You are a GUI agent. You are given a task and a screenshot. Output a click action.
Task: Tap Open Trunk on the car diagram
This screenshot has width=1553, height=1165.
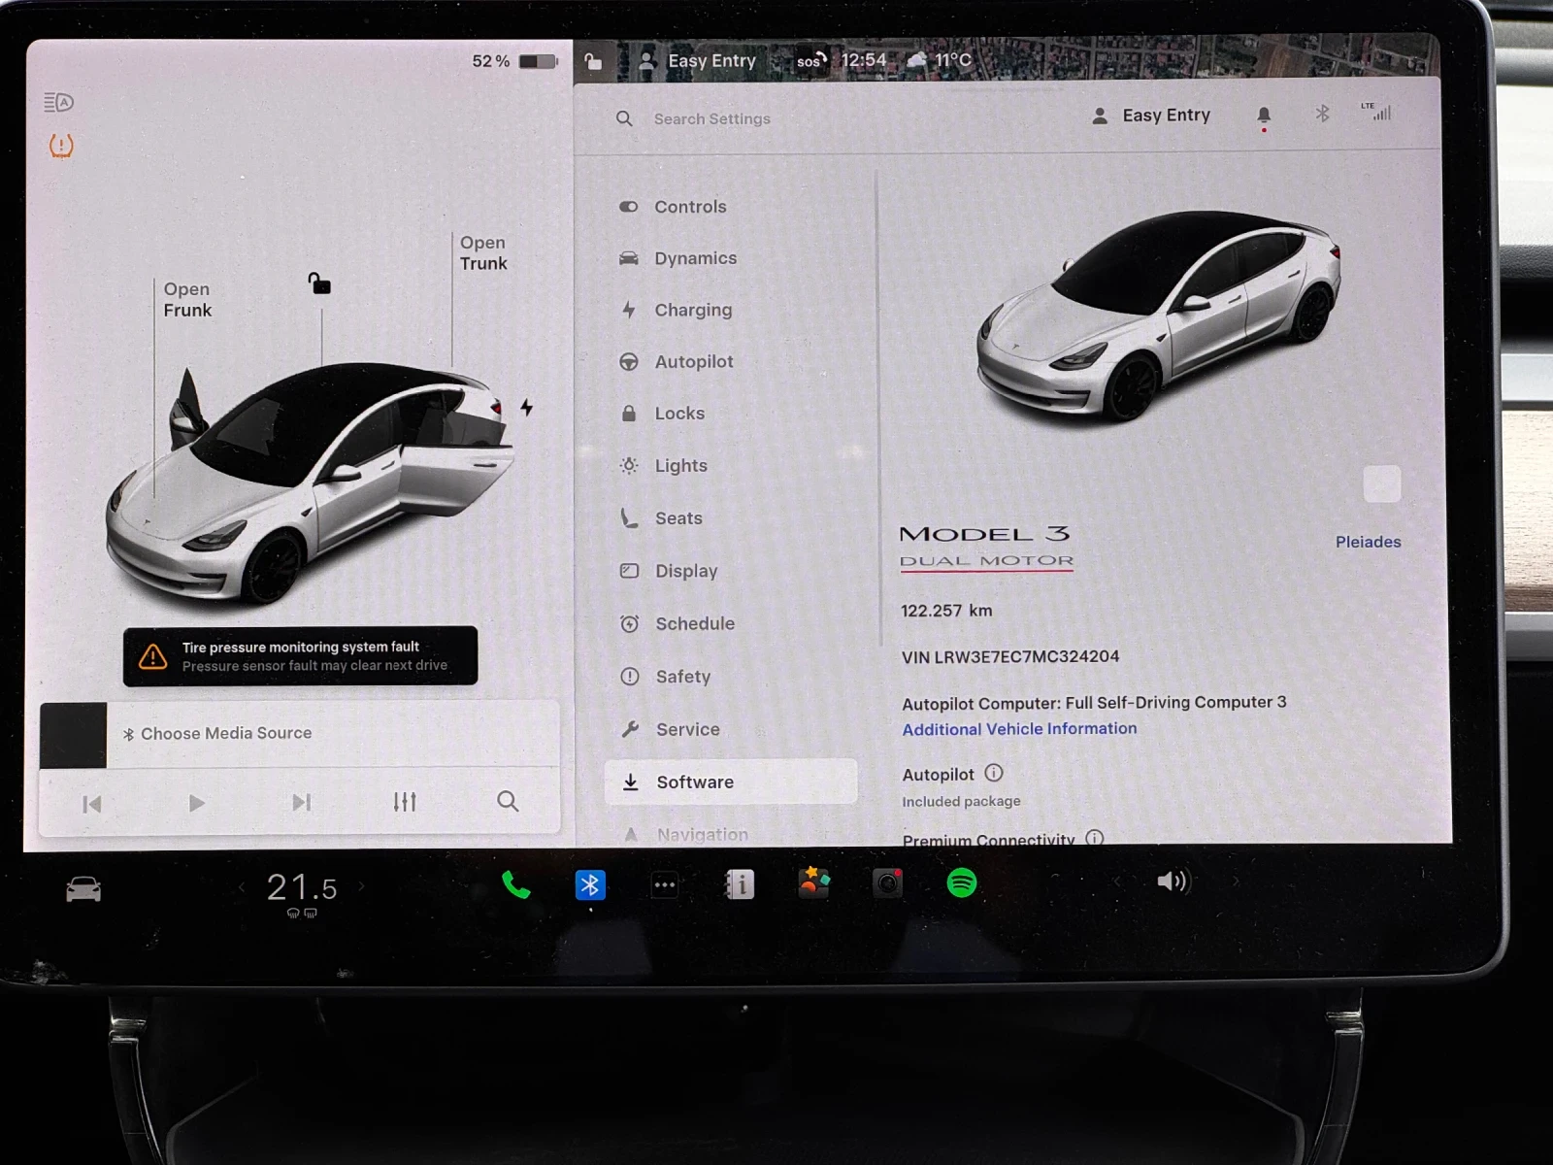pyautogui.click(x=482, y=253)
